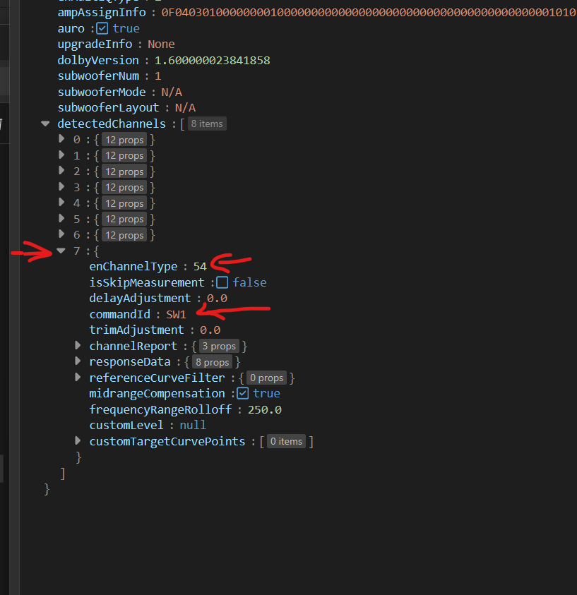Viewport: 577px width, 595px height.
Task: Expand detectedChannels item 2
Action: coord(61,172)
